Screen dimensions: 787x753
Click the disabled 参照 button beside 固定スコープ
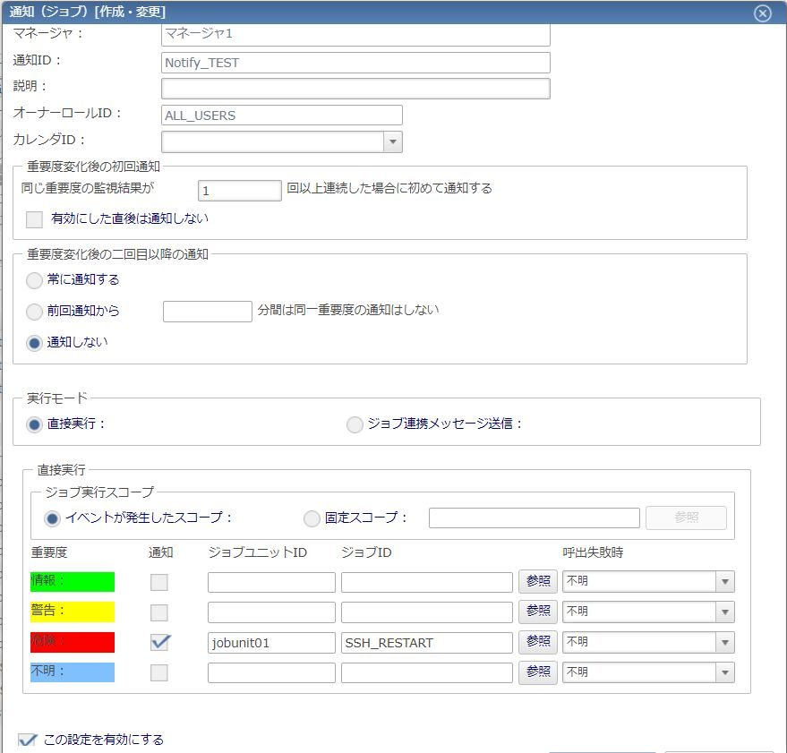[x=686, y=518]
